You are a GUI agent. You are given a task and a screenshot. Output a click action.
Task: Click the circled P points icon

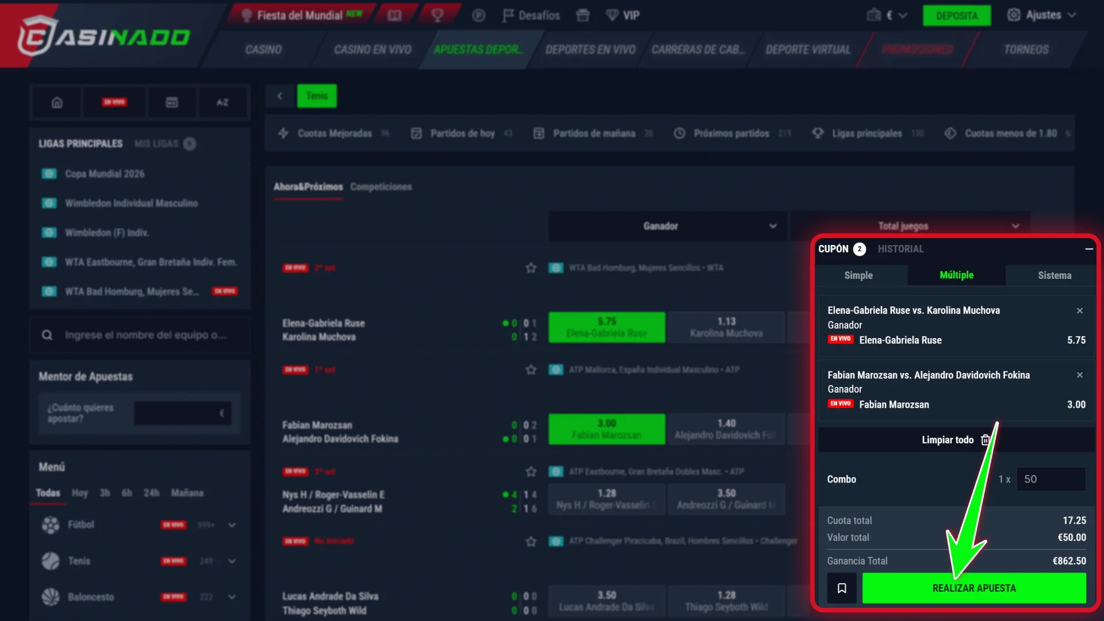point(478,16)
